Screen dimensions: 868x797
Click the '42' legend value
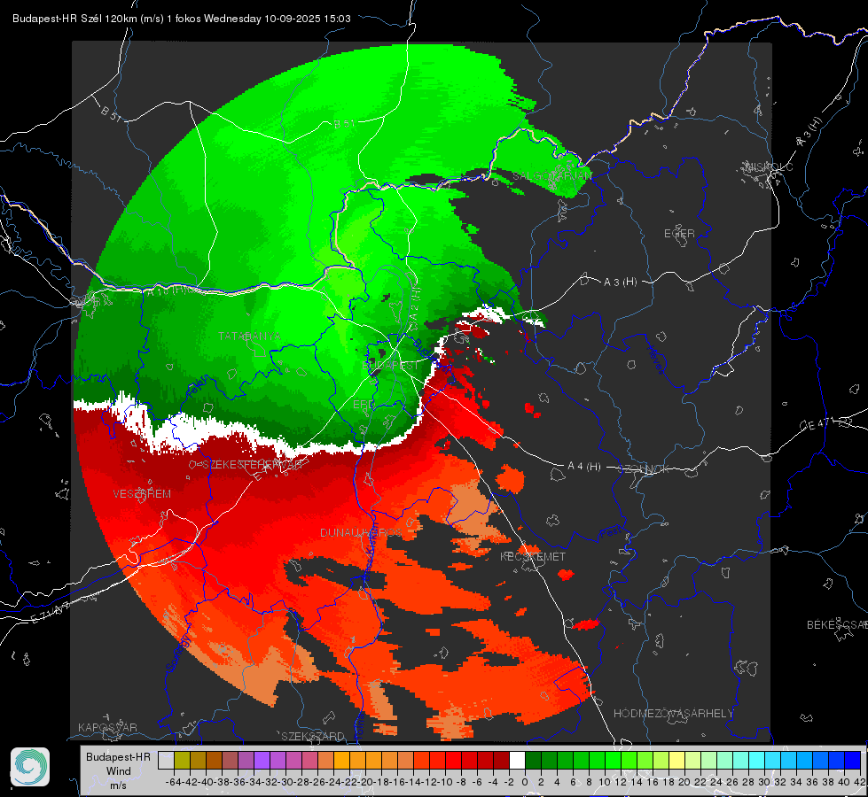[859, 782]
